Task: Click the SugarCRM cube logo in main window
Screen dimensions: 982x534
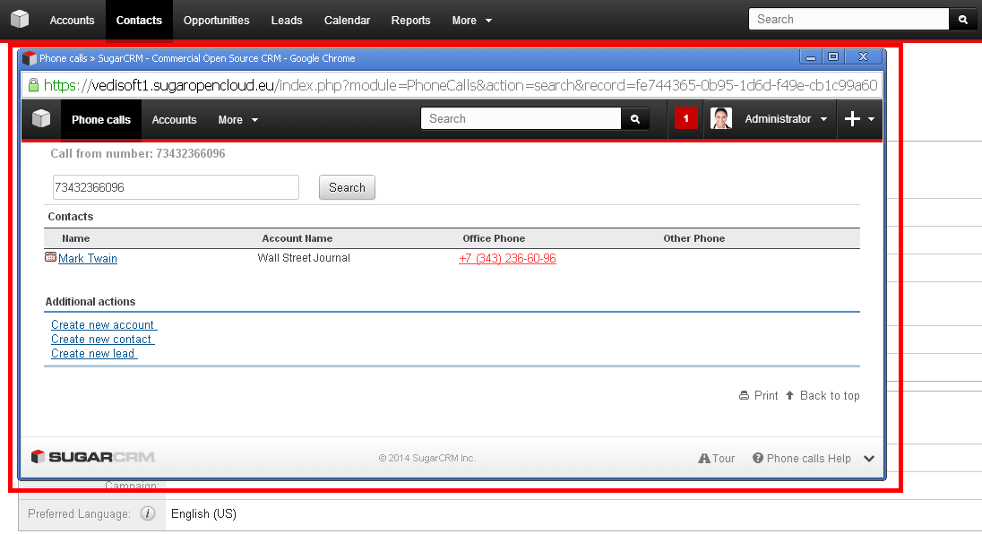Action: pos(20,20)
